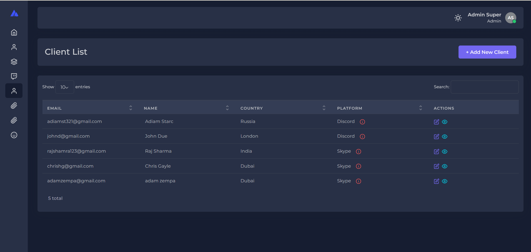Open the chat message sidebar icon
Screen dimensions: 531x252
[x=14, y=76]
